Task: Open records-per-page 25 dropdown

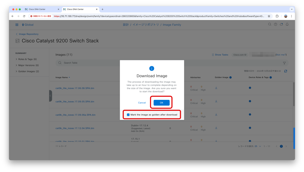Action: click(x=258, y=146)
